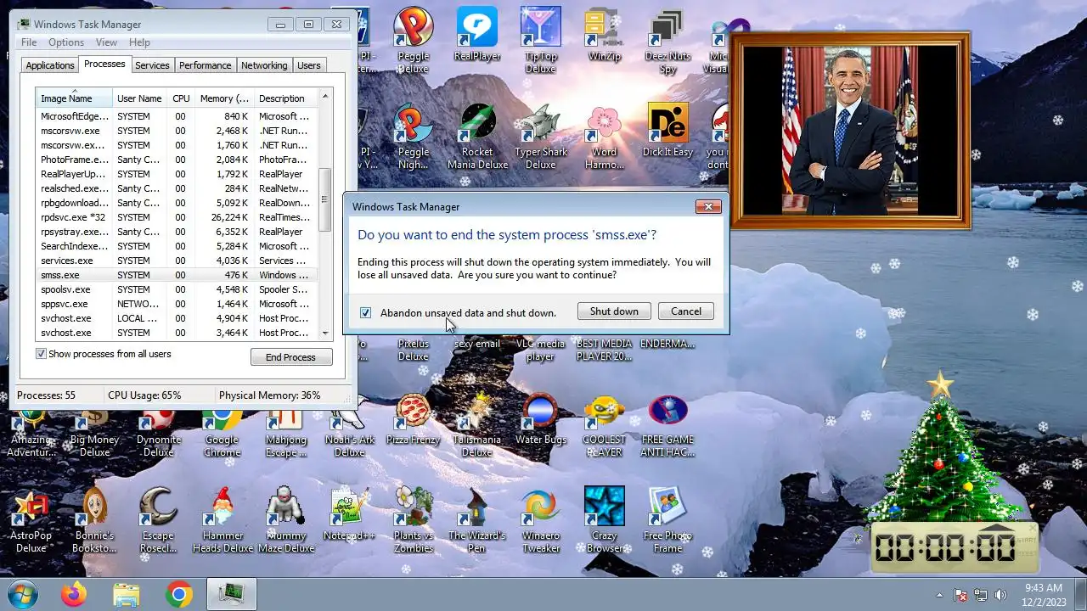Viewport: 1087px width, 611px height.
Task: Open the Winaero Tweaker shortcut
Action: coord(541,520)
